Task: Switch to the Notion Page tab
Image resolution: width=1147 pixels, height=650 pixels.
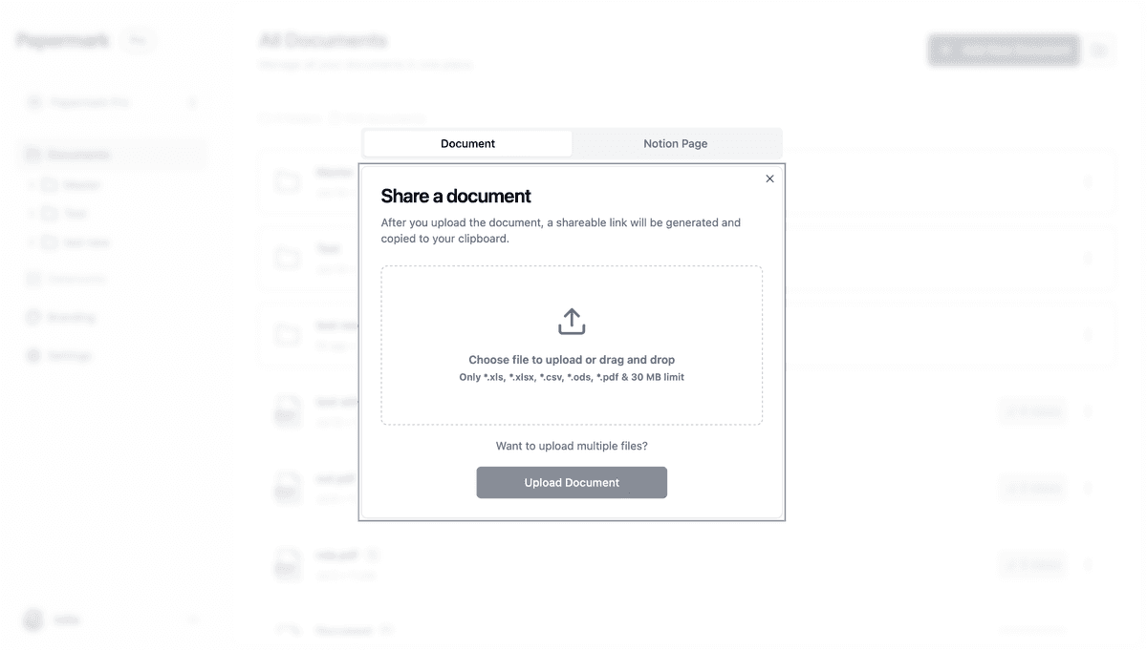Action: pyautogui.click(x=676, y=144)
